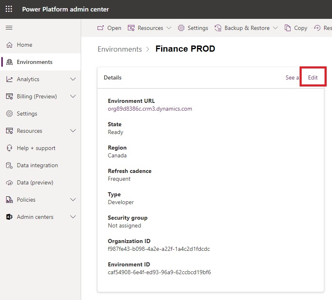This screenshot has height=300, width=332.
Task: Select Environments in the sidebar
Action: 34,62
